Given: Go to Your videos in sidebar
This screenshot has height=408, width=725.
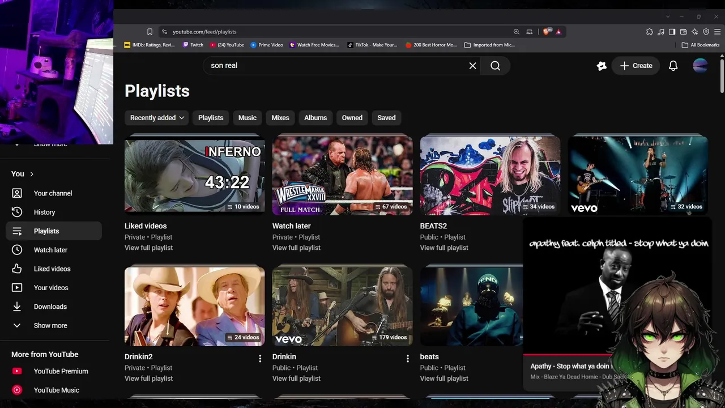Looking at the screenshot, I should [x=54, y=288].
